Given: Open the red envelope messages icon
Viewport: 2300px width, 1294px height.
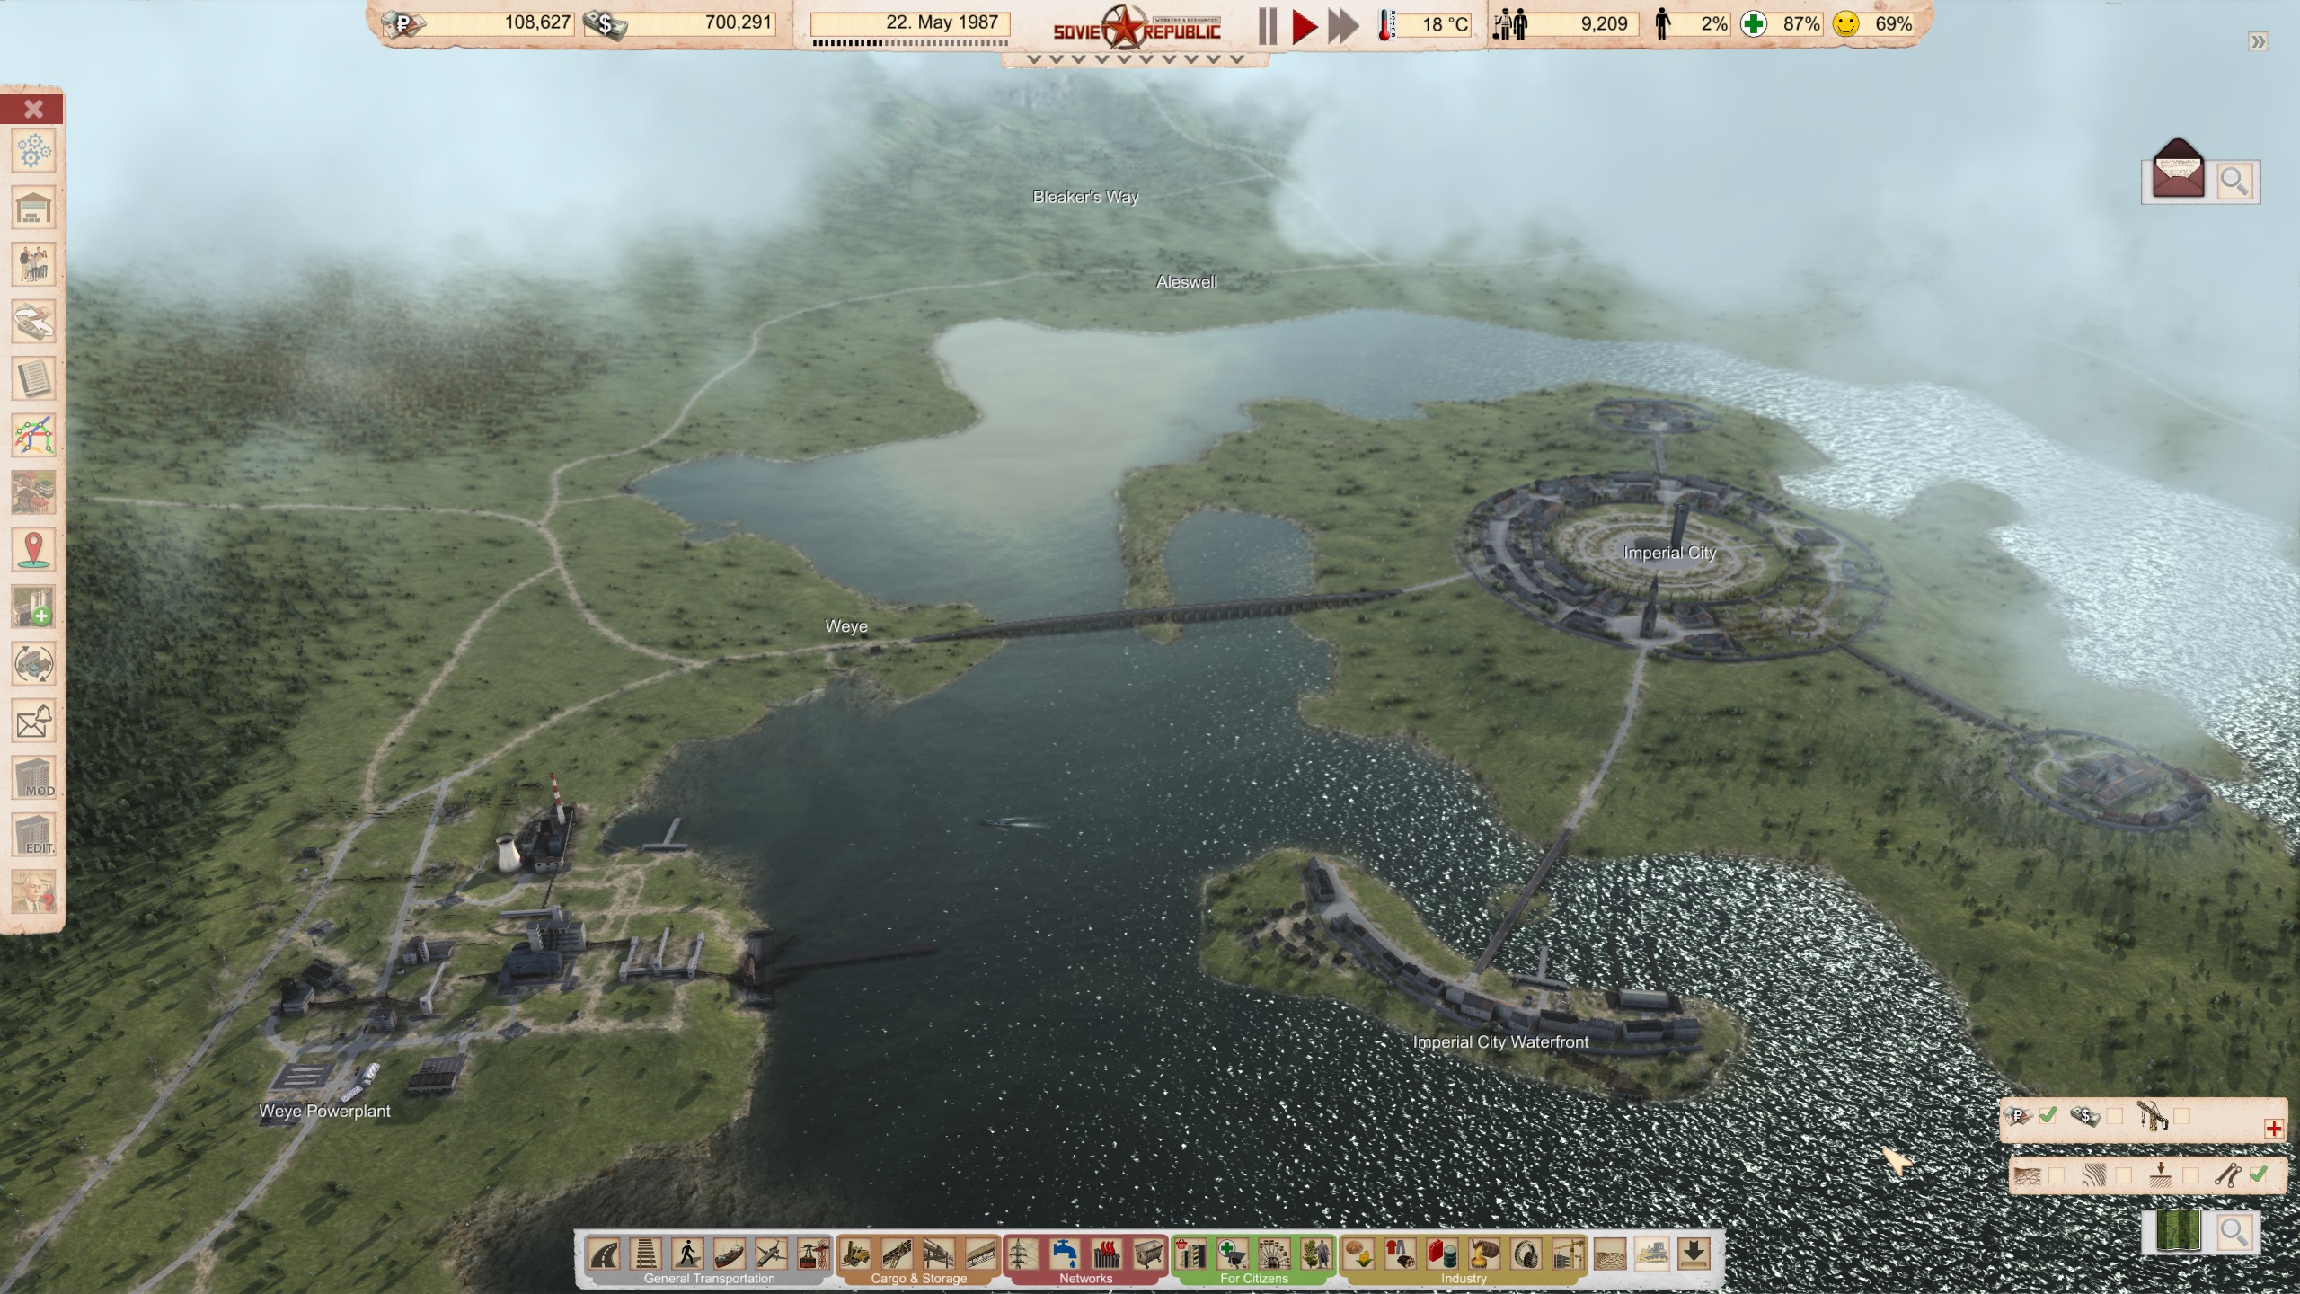Looking at the screenshot, I should [2178, 169].
